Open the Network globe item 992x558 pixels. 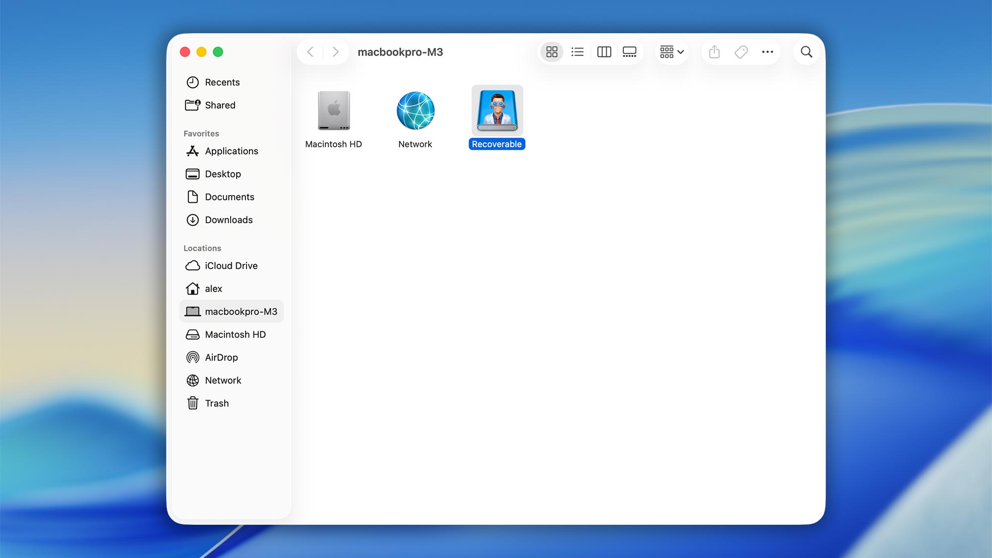click(x=415, y=110)
